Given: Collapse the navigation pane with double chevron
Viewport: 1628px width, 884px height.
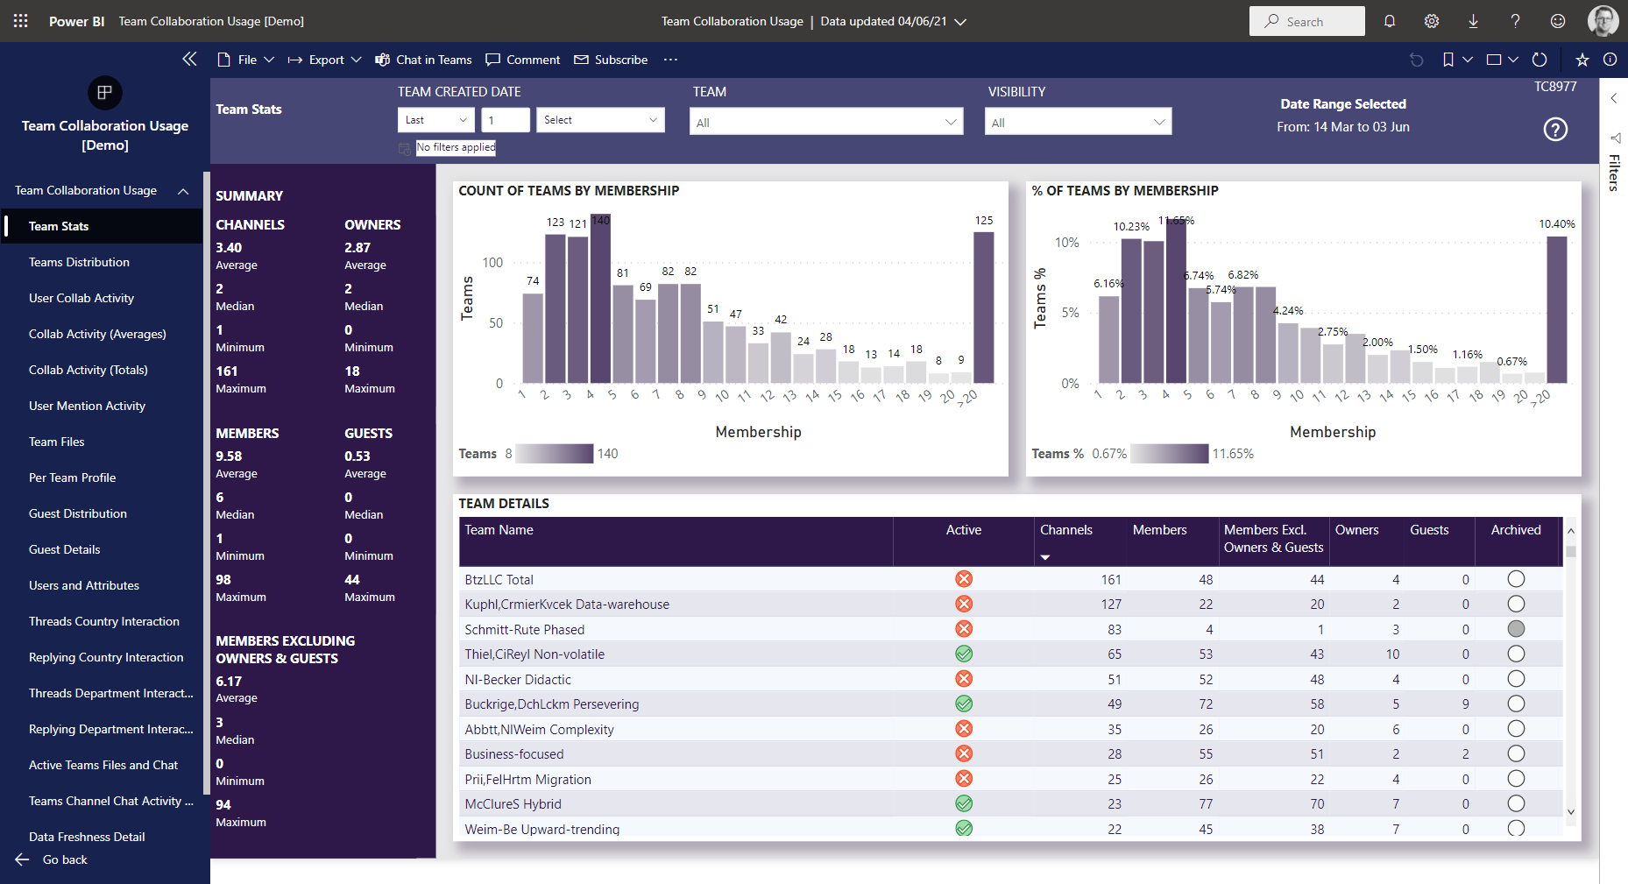Looking at the screenshot, I should click(x=189, y=59).
